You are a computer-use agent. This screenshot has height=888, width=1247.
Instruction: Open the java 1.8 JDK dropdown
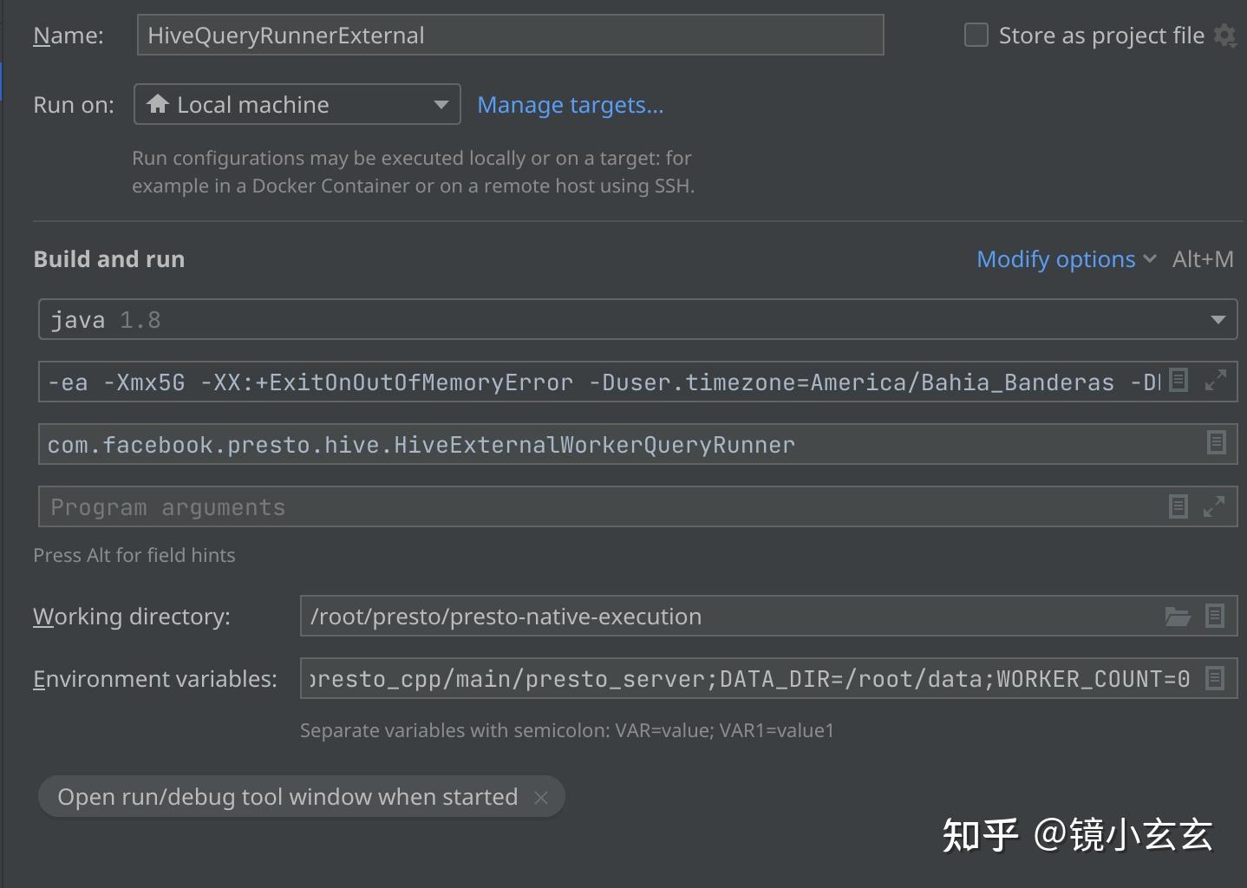(1218, 320)
